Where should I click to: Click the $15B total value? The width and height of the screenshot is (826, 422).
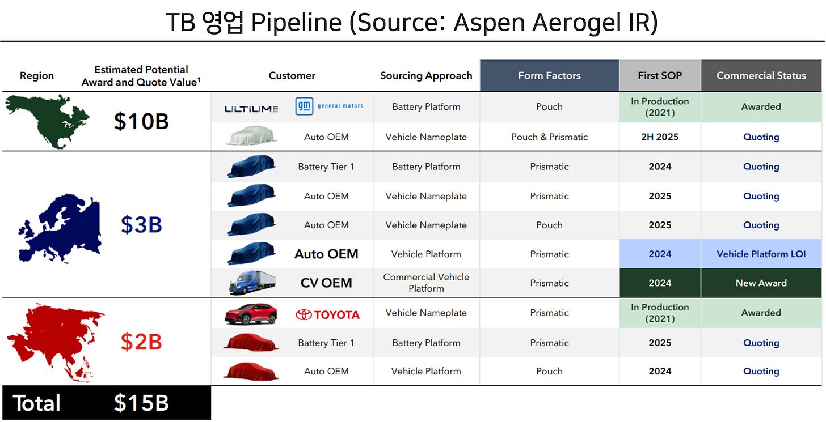(141, 403)
